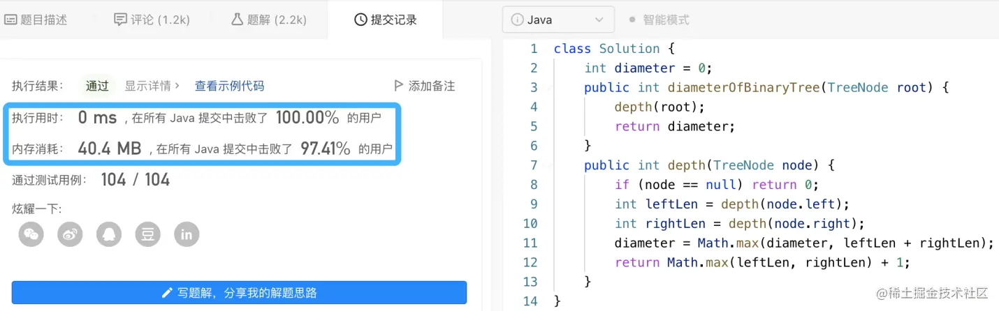The height and width of the screenshot is (311, 999).
Task: Click the 通过 result status
Action: click(x=97, y=86)
